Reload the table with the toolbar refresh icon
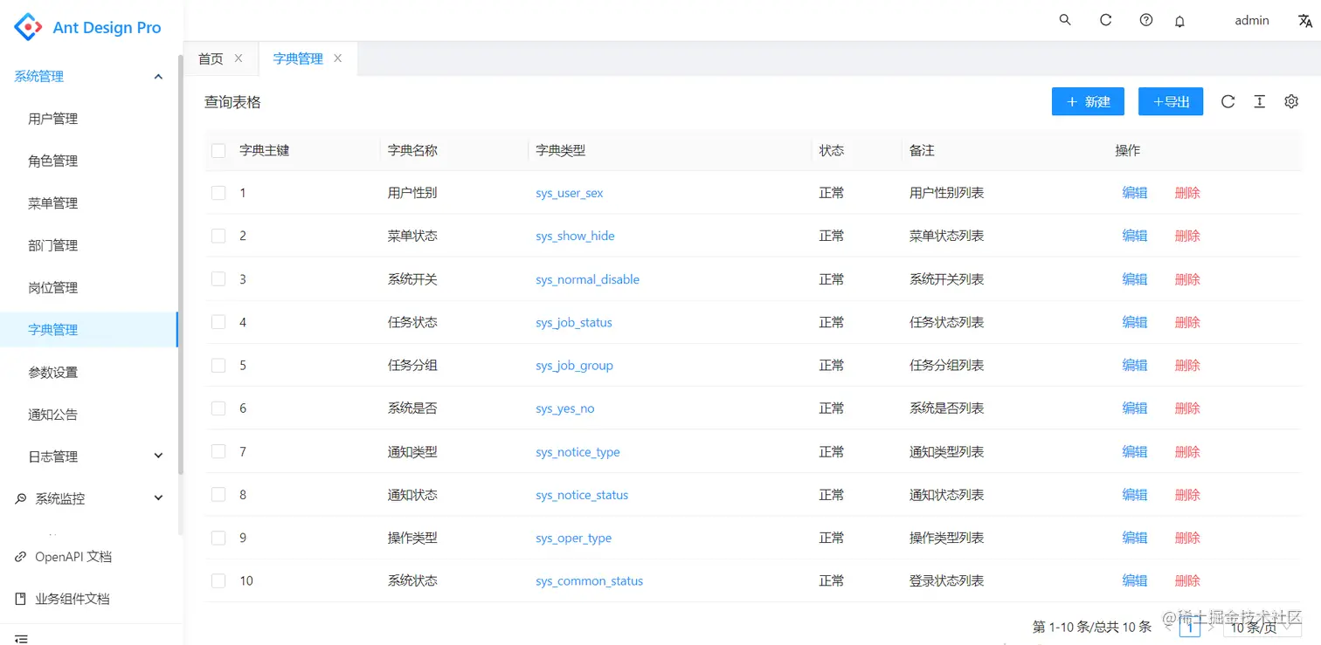Screen dimensions: 1321x645 point(1228,102)
